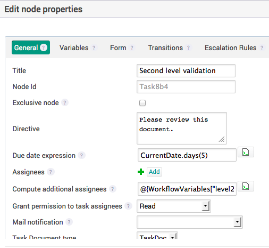
Task: Click inside the Directive text area
Action: (182, 128)
